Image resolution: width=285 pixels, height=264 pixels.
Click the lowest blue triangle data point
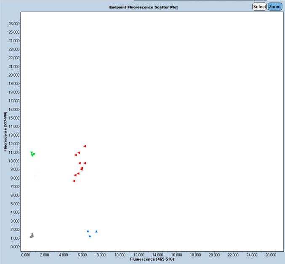click(x=90, y=236)
